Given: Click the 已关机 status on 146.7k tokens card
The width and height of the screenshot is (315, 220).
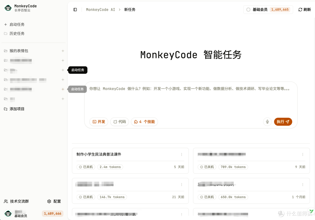Looking at the screenshot, I should (86, 197).
